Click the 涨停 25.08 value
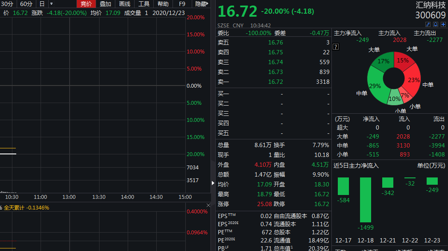Screen dimensions: 448x251 click(264, 204)
